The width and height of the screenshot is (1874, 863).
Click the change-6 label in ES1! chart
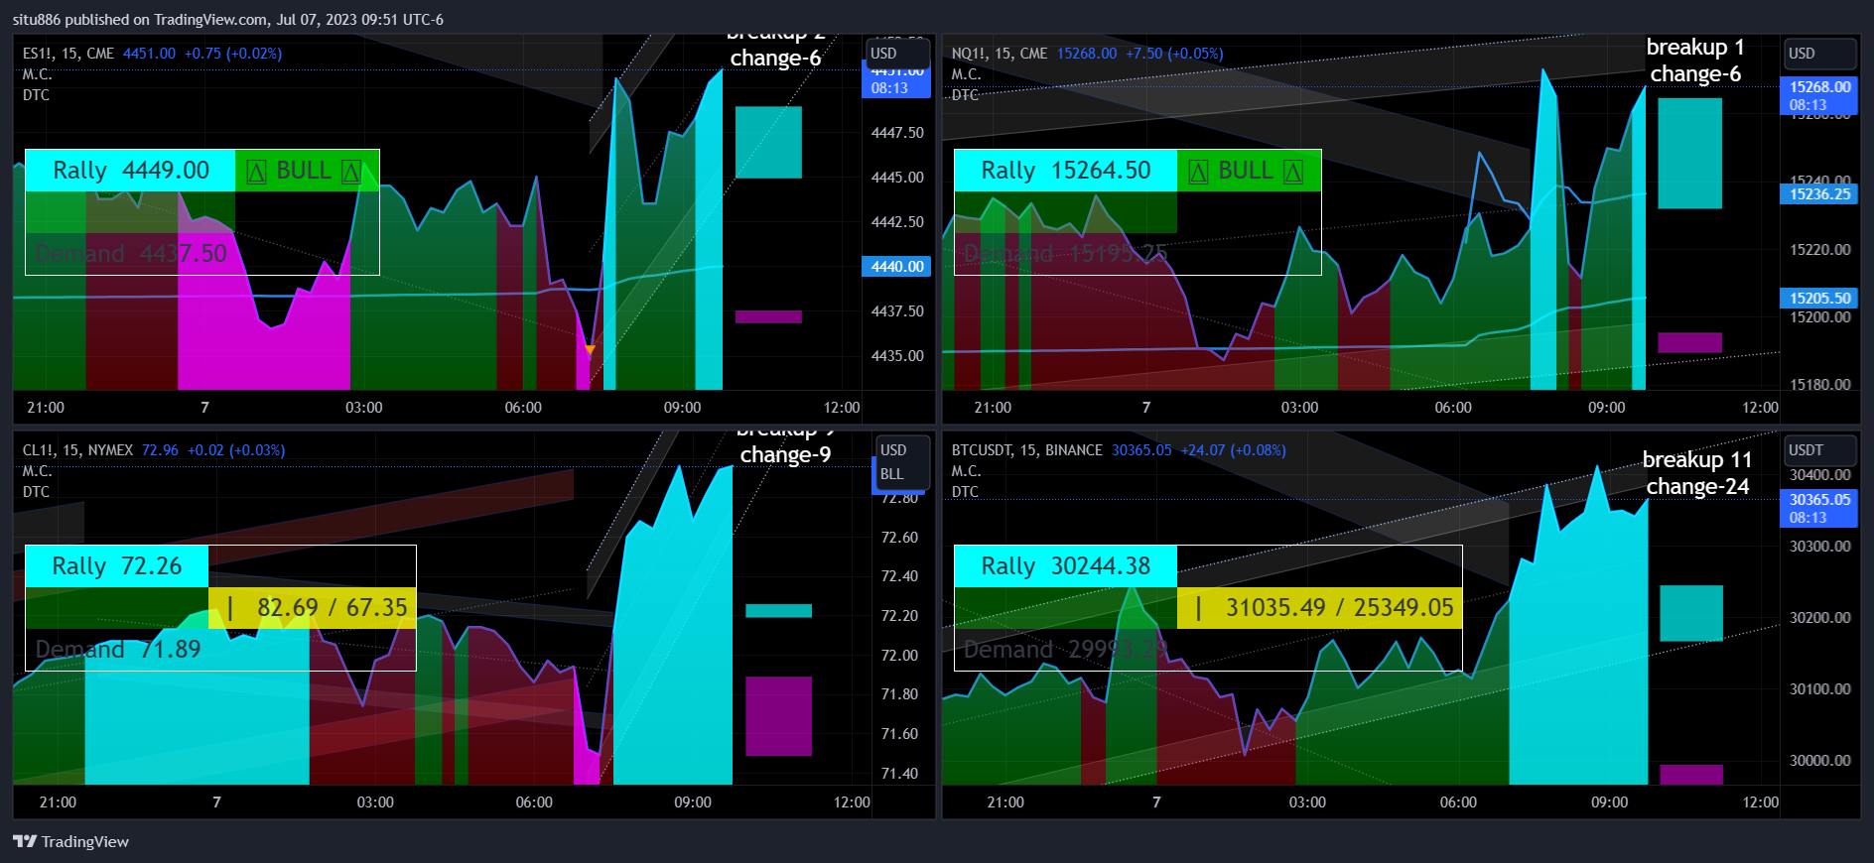tap(775, 59)
